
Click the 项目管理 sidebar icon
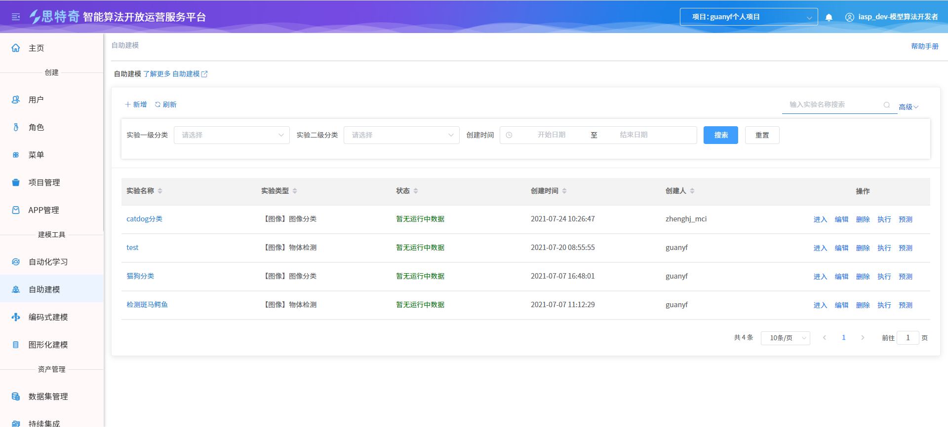pyautogui.click(x=16, y=182)
